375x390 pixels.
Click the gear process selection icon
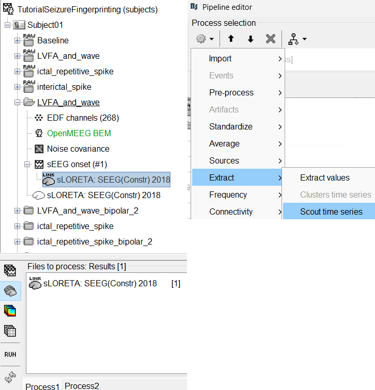pyautogui.click(x=204, y=39)
